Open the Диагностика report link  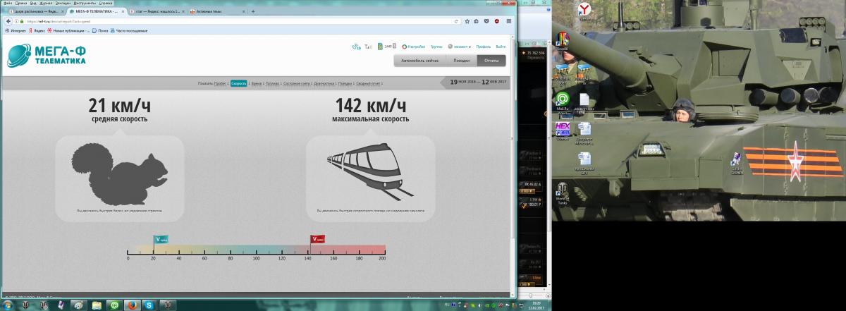pyautogui.click(x=324, y=83)
